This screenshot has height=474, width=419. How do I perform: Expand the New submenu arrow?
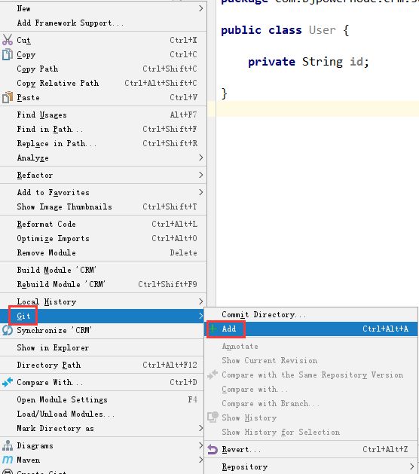tap(201, 8)
